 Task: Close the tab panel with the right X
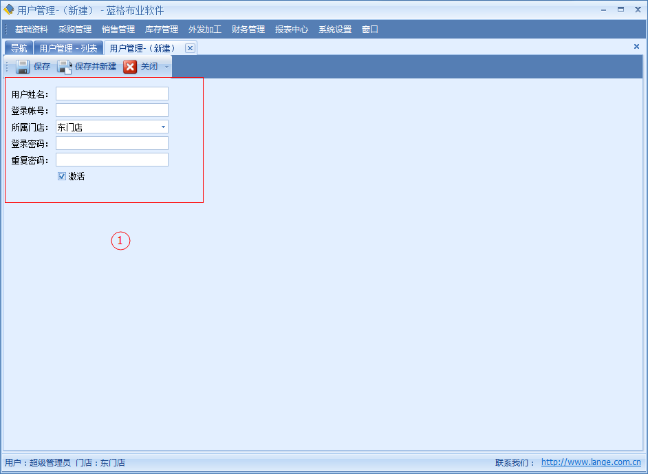[636, 47]
